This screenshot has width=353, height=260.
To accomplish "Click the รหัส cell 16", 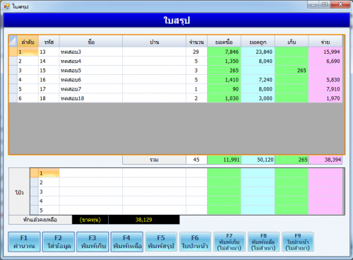I will pyautogui.click(x=49, y=80).
